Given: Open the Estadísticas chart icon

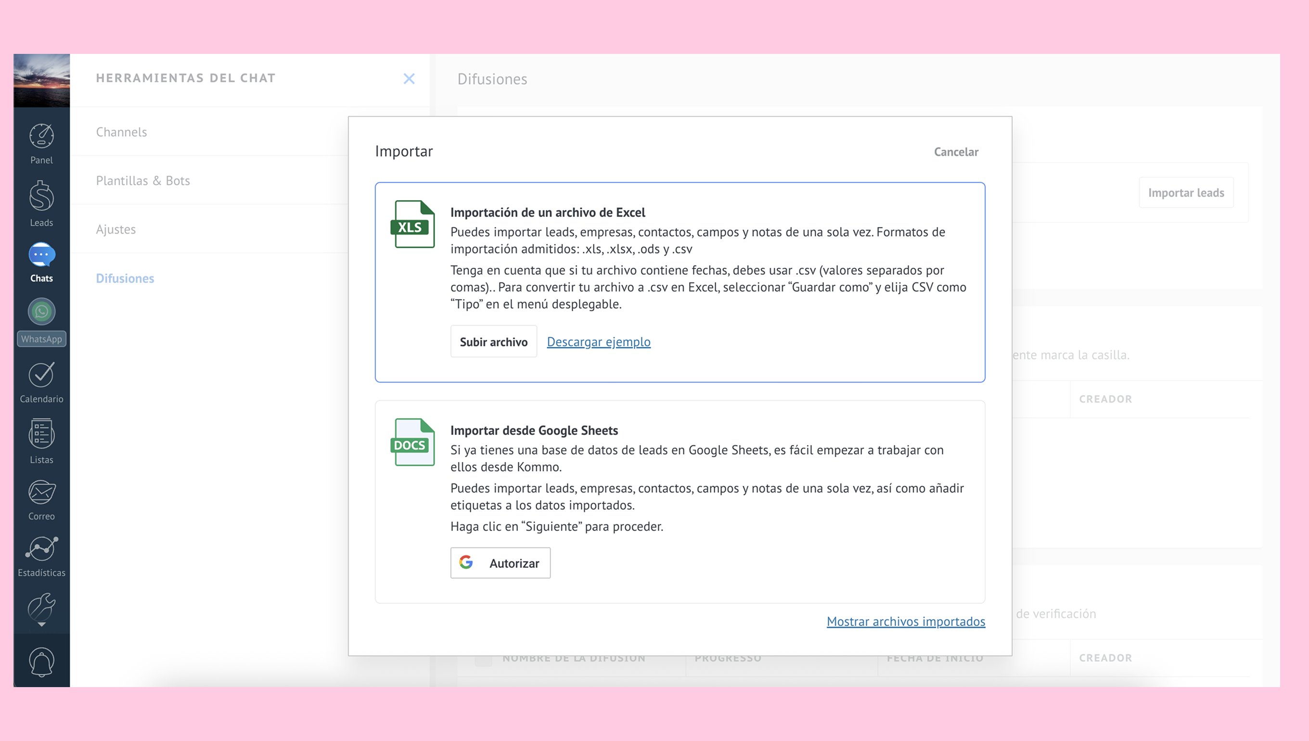Looking at the screenshot, I should pyautogui.click(x=41, y=549).
